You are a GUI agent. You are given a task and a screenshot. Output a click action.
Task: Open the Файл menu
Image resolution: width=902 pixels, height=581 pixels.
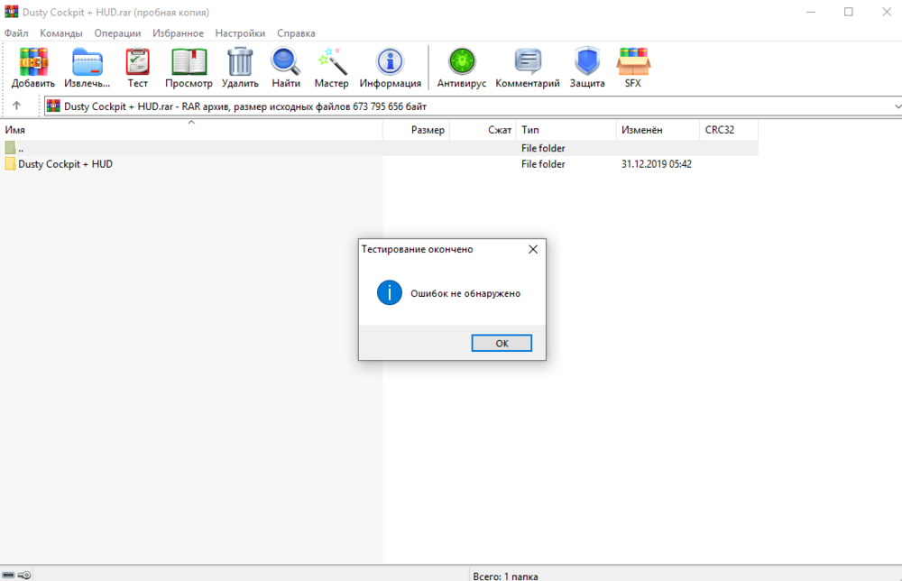coord(15,32)
